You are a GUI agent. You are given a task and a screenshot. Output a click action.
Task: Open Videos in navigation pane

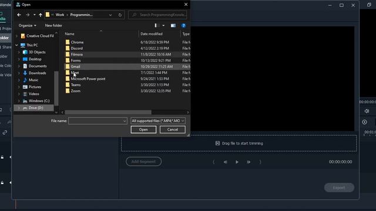[x=34, y=94]
